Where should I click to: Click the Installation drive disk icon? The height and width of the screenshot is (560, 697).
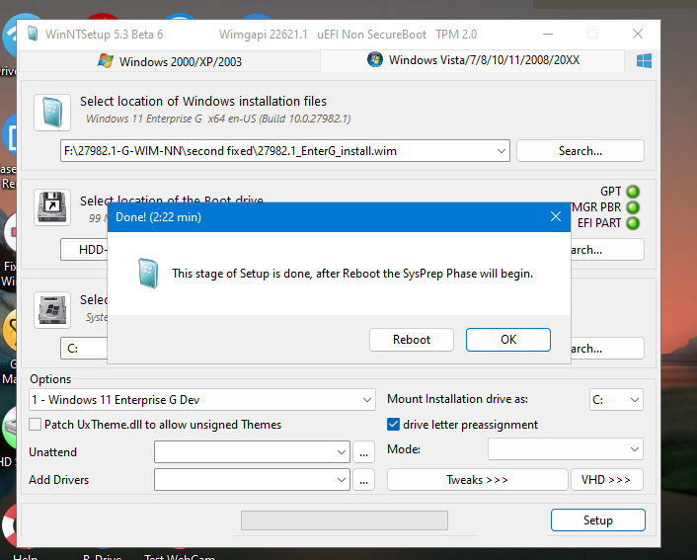point(52,310)
